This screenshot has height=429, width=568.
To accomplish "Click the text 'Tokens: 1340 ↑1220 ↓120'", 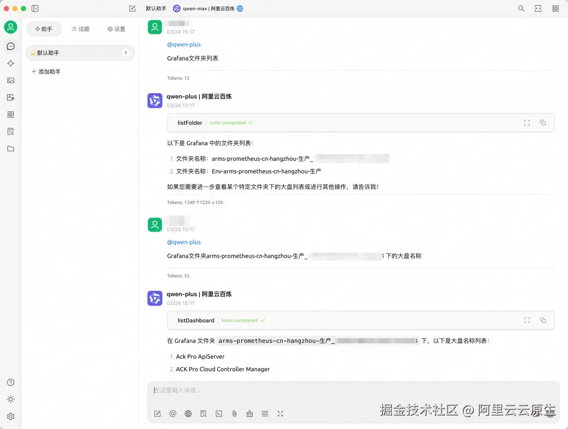I will click(195, 202).
